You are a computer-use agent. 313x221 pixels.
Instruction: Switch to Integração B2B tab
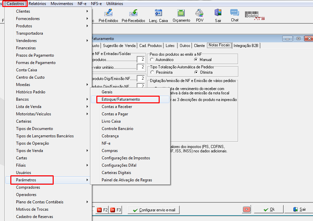coord(246,46)
